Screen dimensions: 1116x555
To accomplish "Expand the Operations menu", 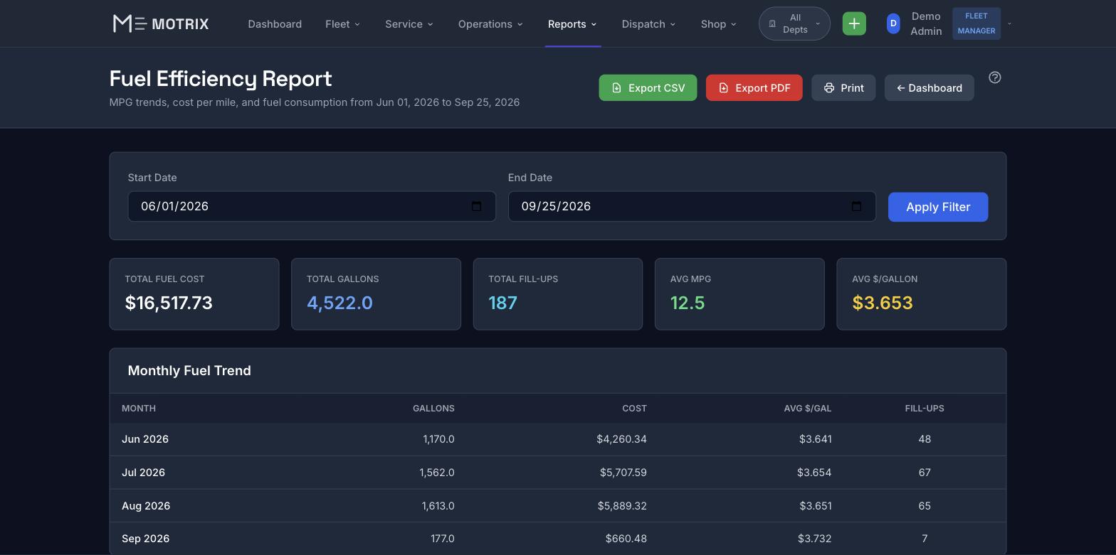I will pos(490,23).
